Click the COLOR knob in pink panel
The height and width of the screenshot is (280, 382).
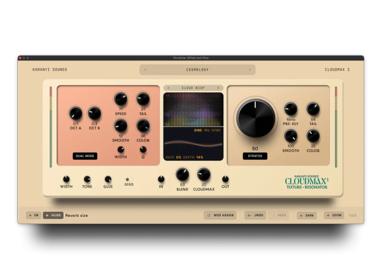[143, 125]
